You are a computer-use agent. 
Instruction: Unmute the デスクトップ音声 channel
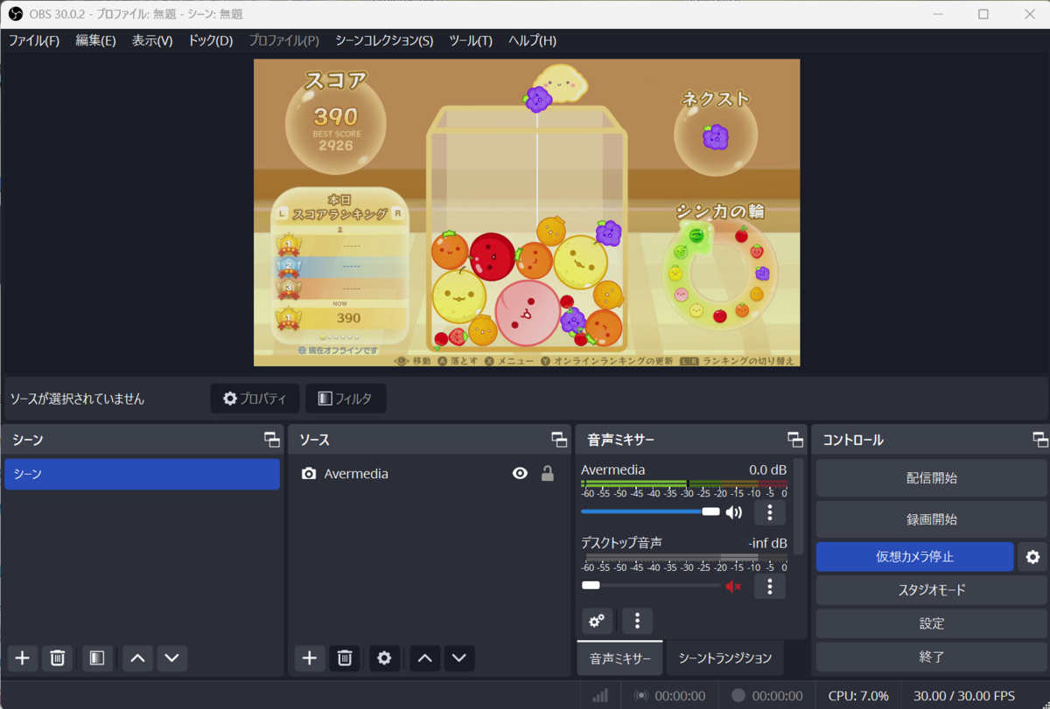(x=733, y=586)
